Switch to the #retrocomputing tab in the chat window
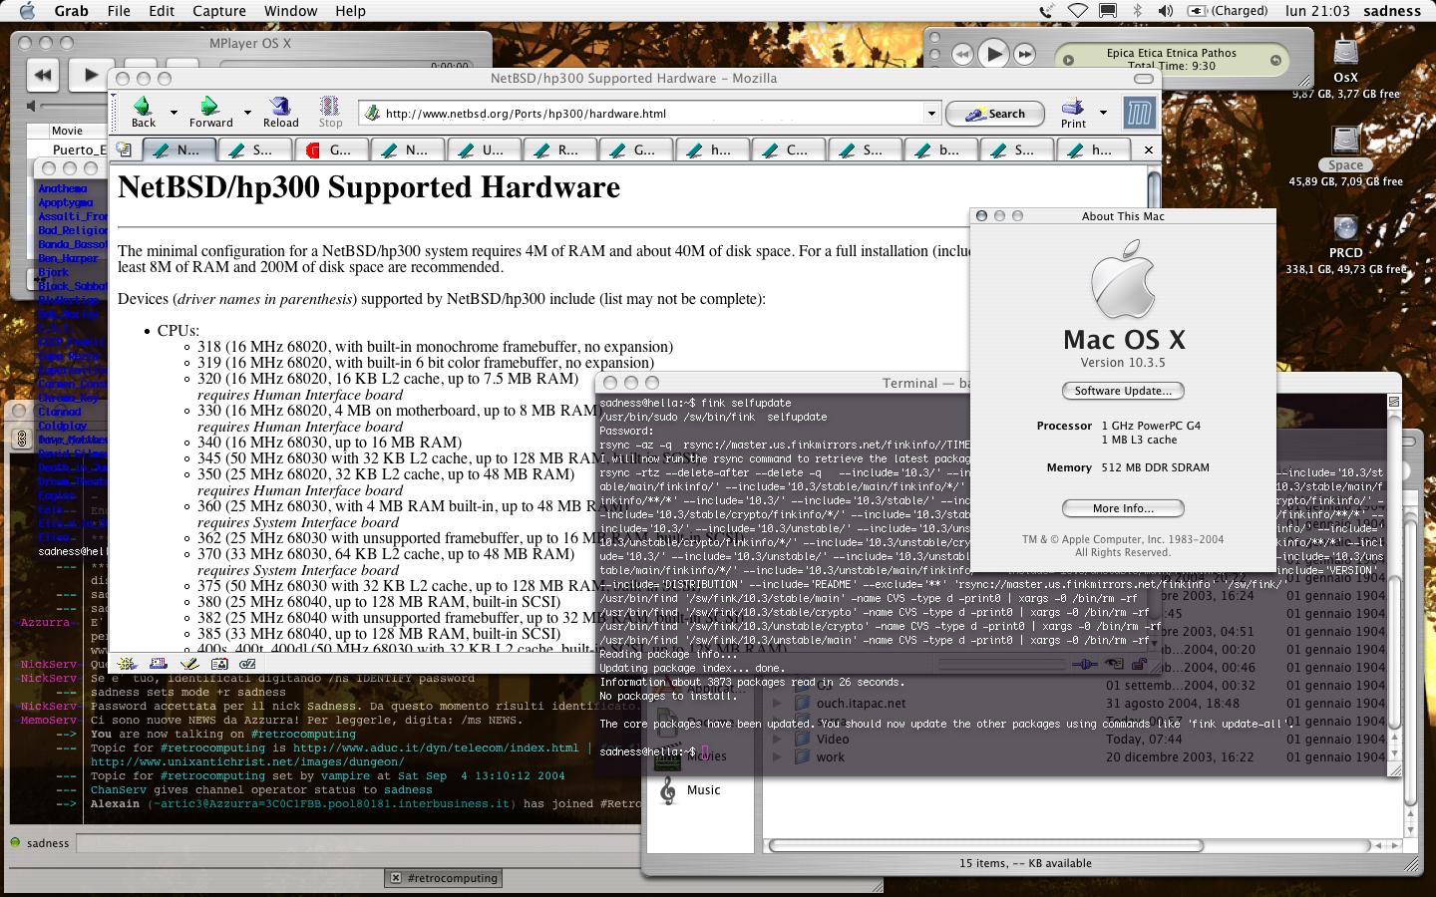Viewport: 1436px width, 897px height. coord(444,878)
